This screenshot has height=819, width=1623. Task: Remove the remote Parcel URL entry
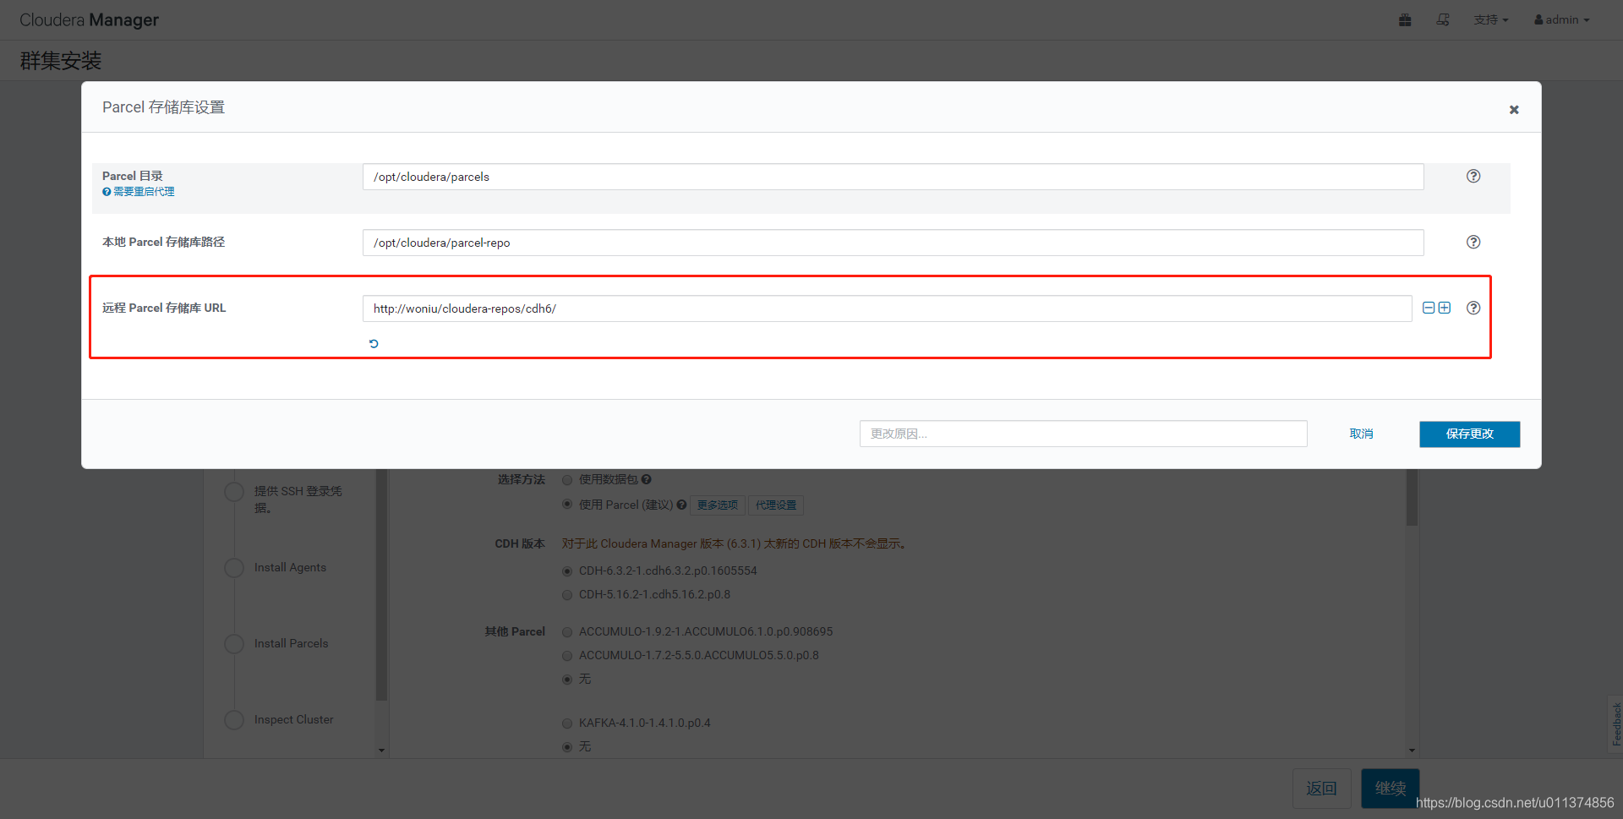pyautogui.click(x=1429, y=308)
